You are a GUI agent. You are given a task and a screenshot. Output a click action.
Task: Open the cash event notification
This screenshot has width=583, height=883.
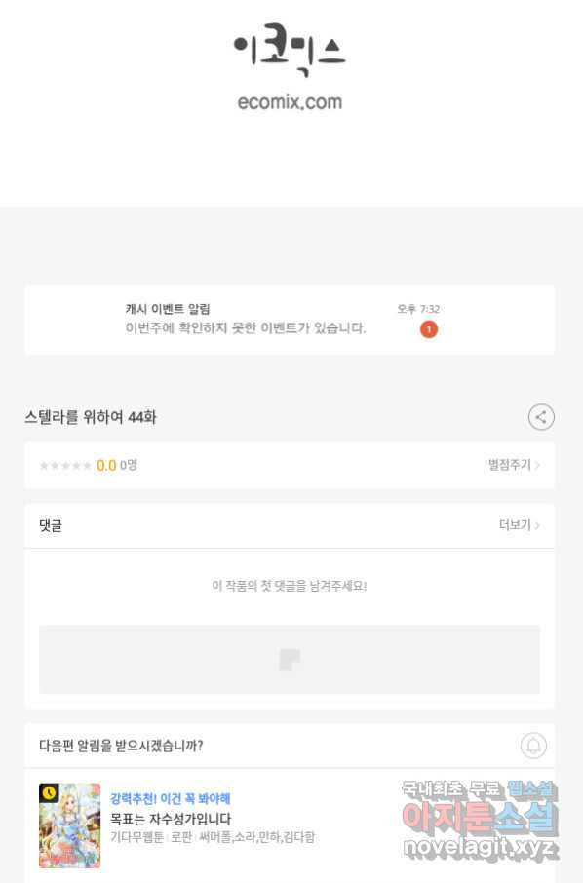[290, 320]
